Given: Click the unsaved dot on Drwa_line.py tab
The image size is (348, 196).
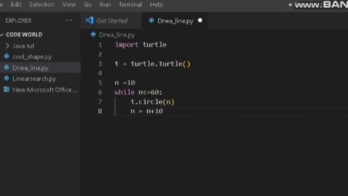Looking at the screenshot, I should pyautogui.click(x=200, y=21).
